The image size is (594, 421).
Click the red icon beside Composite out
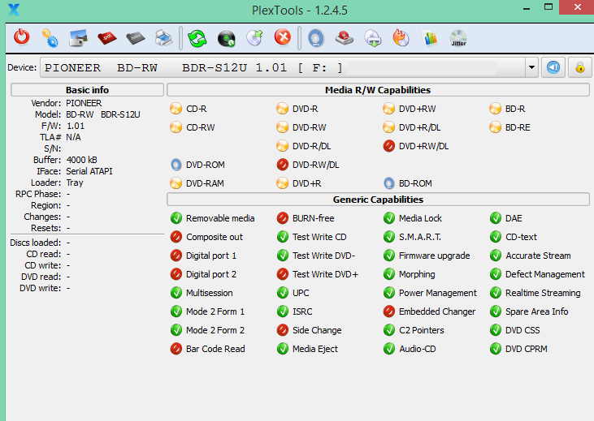(176, 237)
